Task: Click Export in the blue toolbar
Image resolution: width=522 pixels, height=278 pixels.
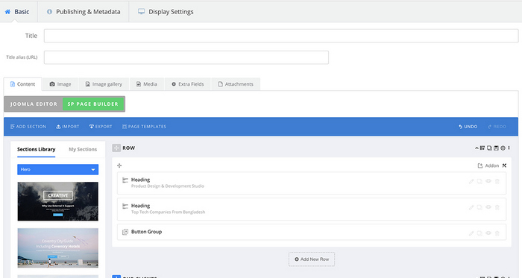Action: coord(101,127)
